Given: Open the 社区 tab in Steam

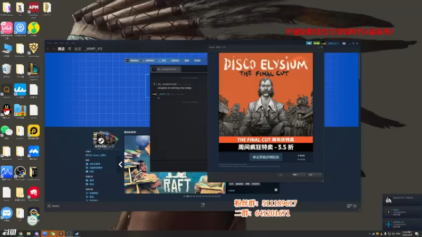Looking at the screenshot, I should (78, 49).
